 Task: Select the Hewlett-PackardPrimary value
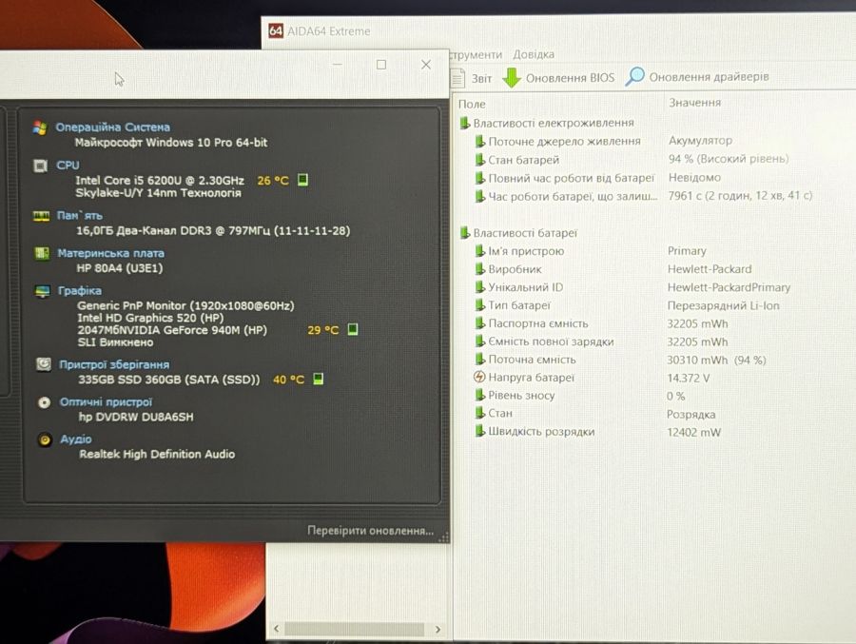tap(729, 287)
